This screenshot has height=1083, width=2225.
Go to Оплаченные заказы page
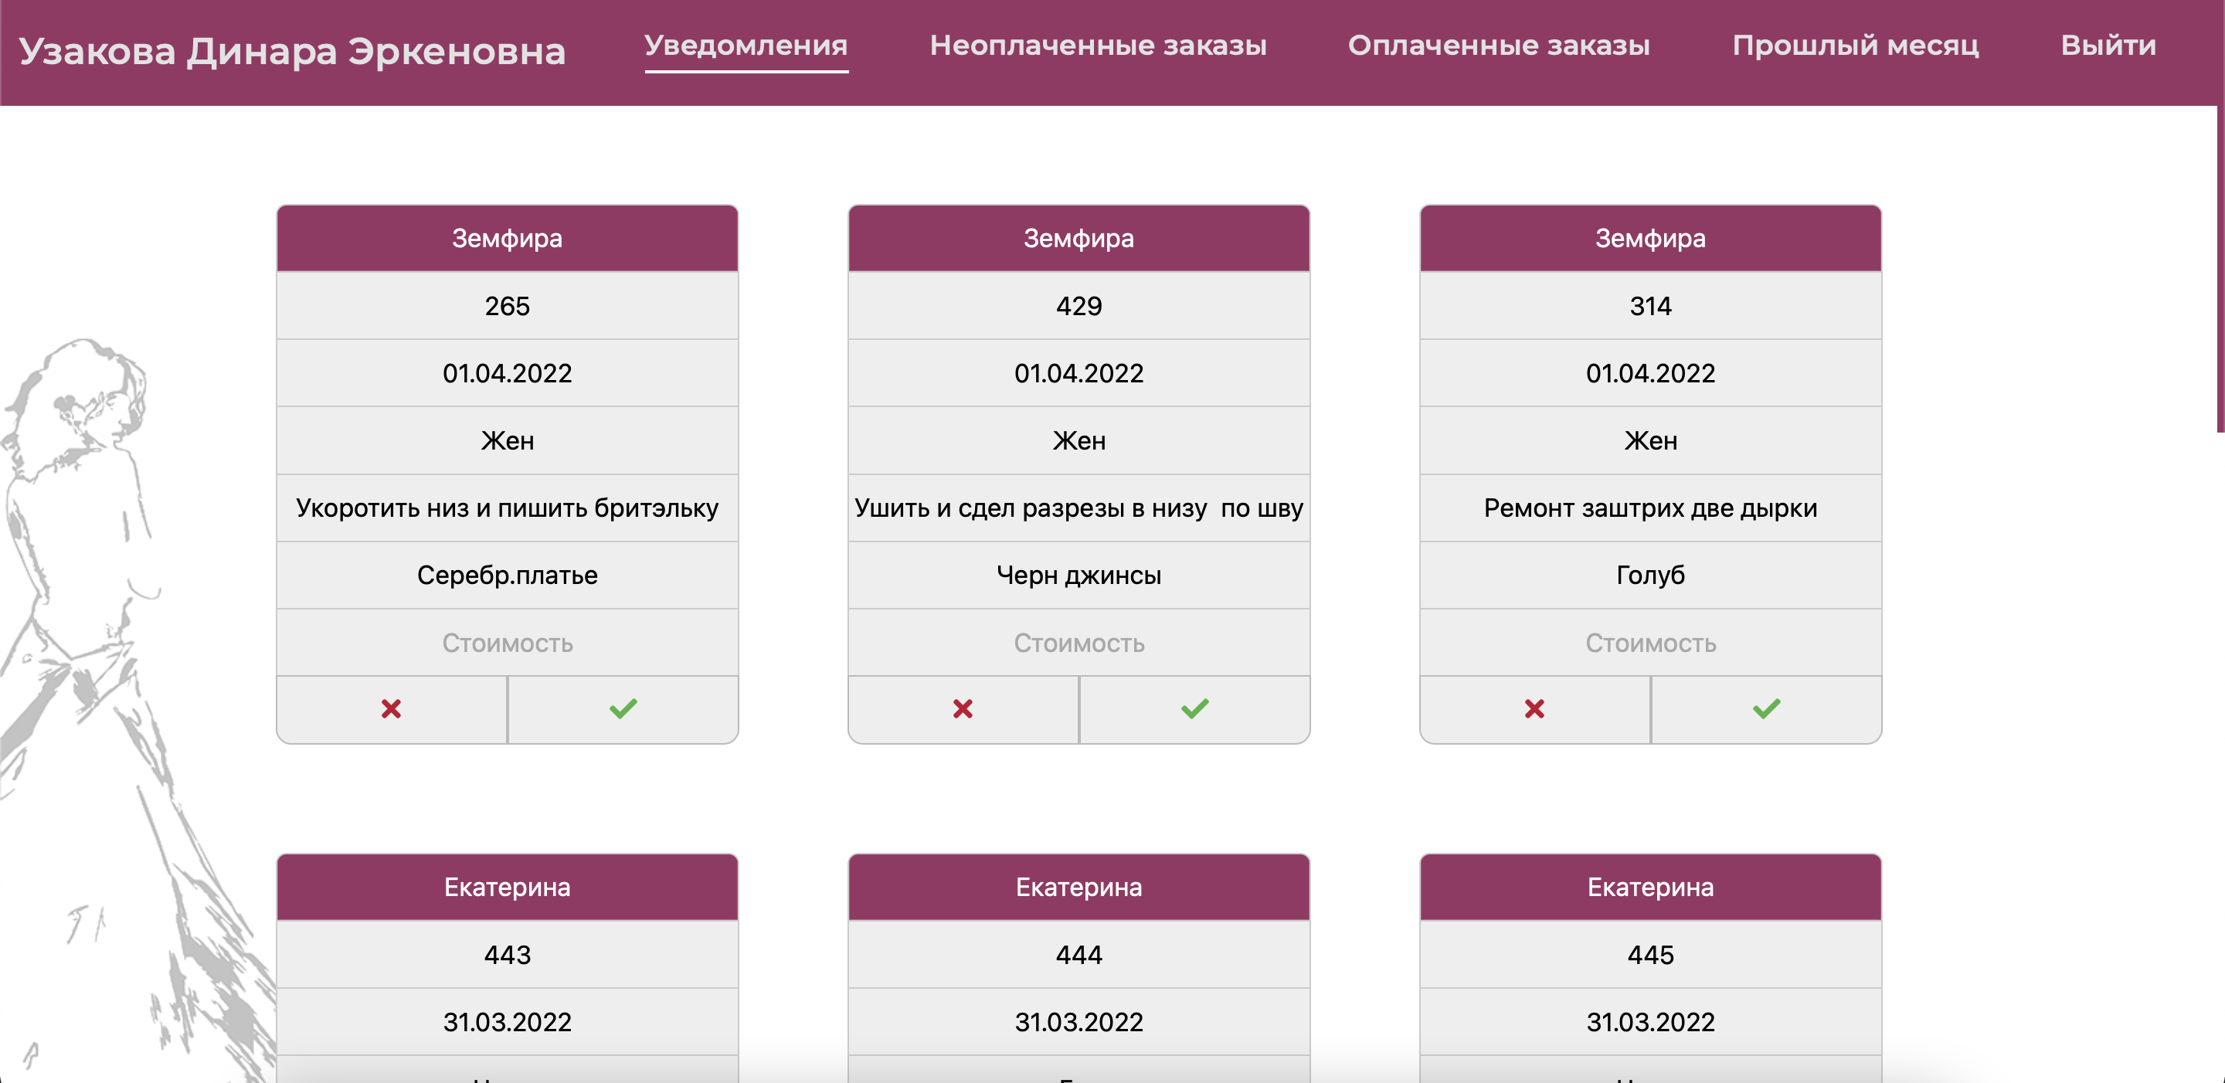pos(1499,45)
